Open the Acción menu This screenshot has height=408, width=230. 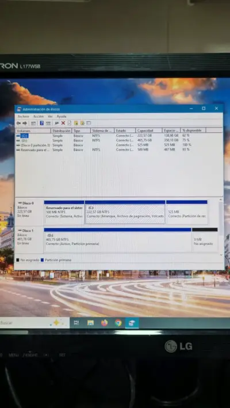pyautogui.click(x=39, y=116)
